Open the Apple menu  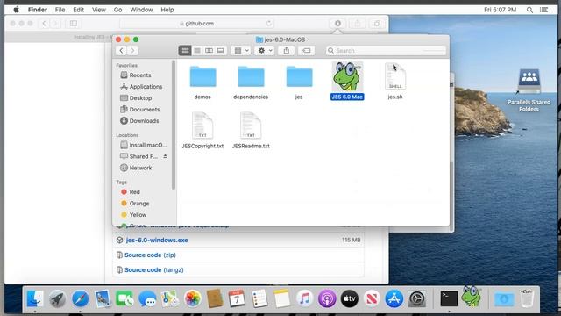pyautogui.click(x=16, y=10)
